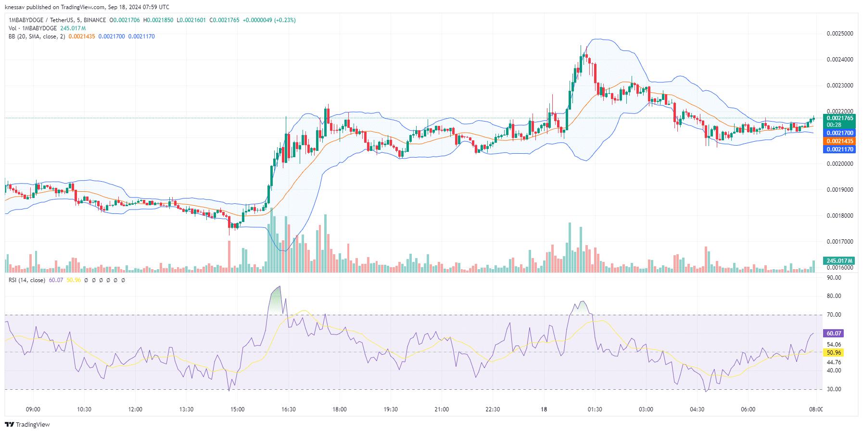Click the 80.00 RSI axis label
The width and height of the screenshot is (863, 433).
click(834, 296)
